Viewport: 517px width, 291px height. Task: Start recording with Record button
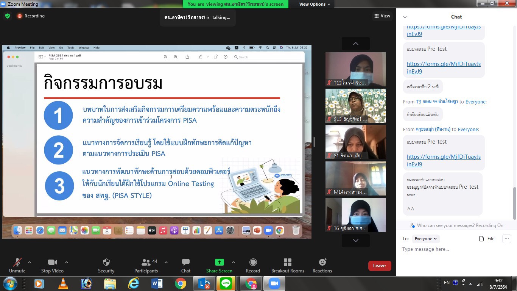point(253,263)
